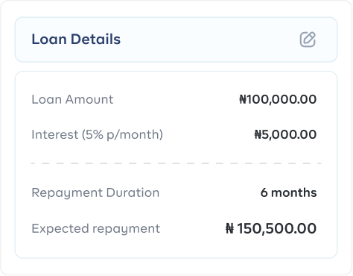The height and width of the screenshot is (276, 353).
Task: Click the Naira symbol before 100,000.00
Action: point(243,99)
